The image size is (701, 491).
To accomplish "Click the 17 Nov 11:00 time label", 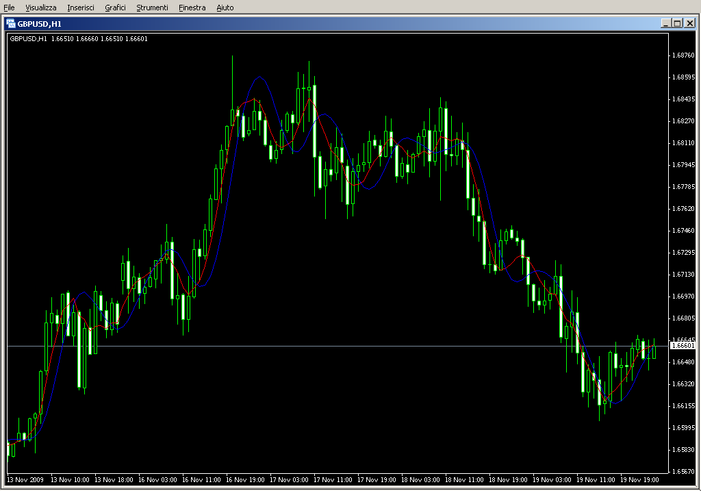I will click(x=333, y=480).
